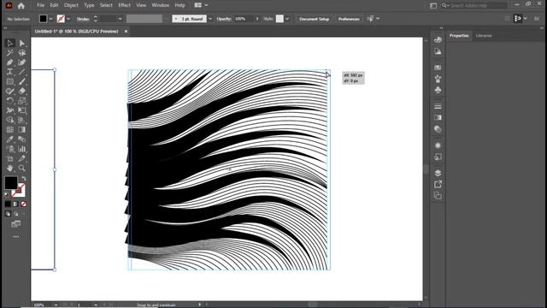Select the Perspective Grid tool
The height and width of the screenshot is (308, 547).
pyautogui.click(x=22, y=120)
